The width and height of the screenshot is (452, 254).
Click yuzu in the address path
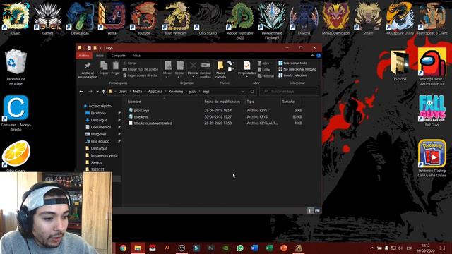193,92
